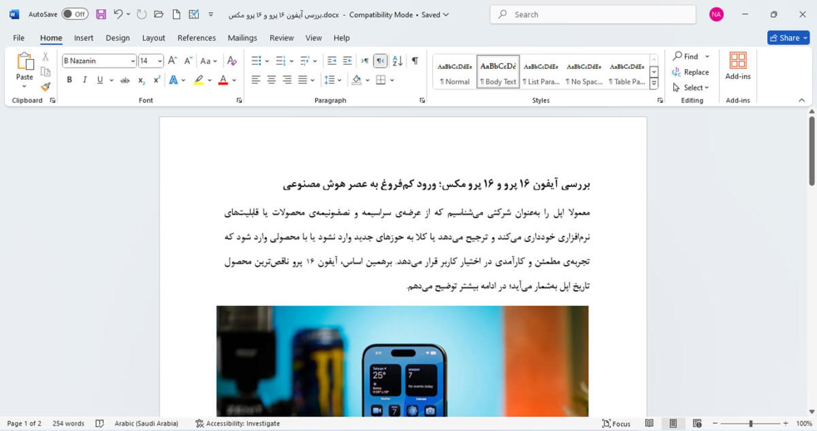Click in the Search box
This screenshot has height=431, width=817.
coord(593,14)
